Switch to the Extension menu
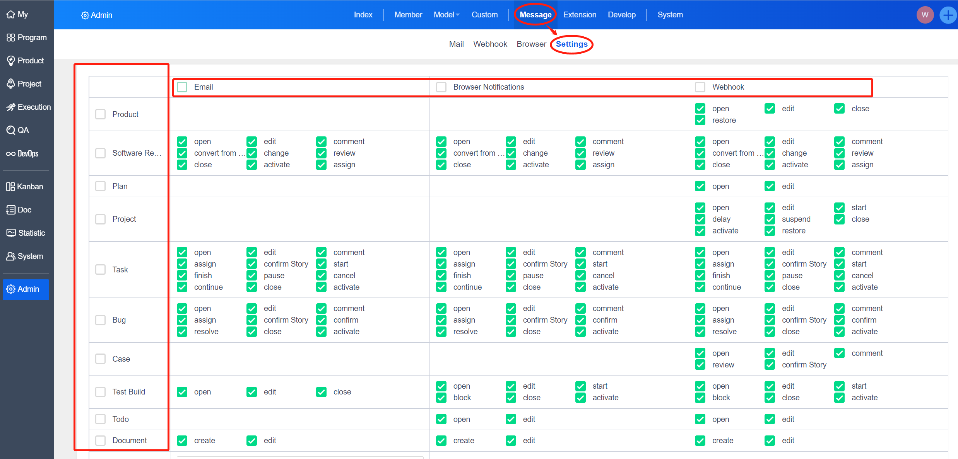958x459 pixels. [x=579, y=15]
